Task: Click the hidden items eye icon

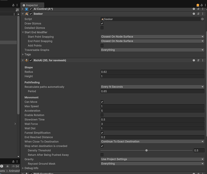Action: pos(15,166)
